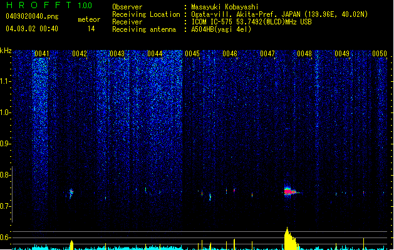Click the 1.1 frequency axis label

pyautogui.click(x=5, y=81)
